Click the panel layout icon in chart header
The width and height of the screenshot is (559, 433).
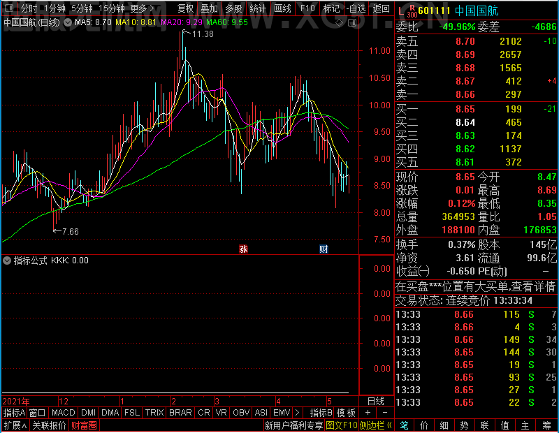[352, 23]
